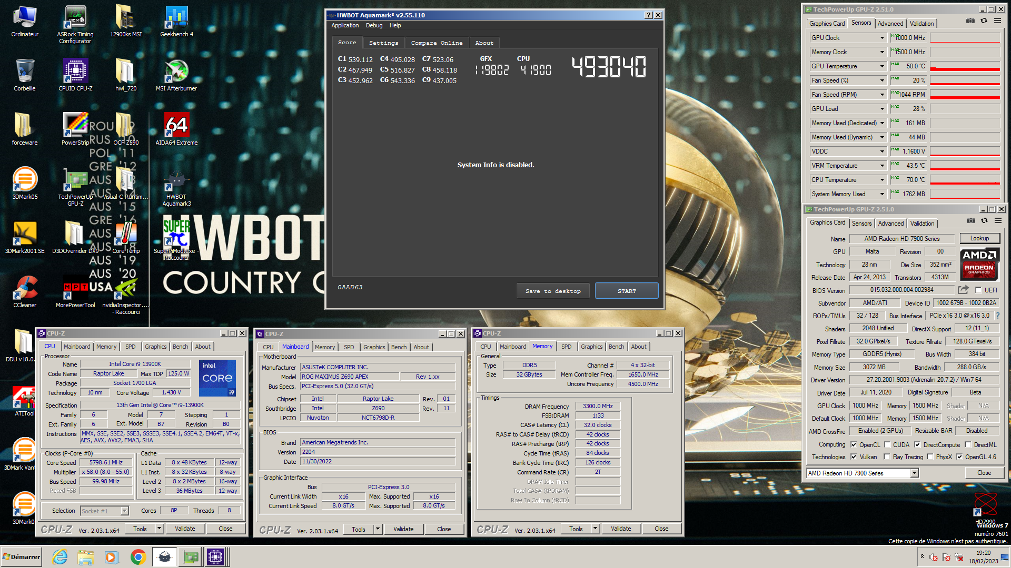Click GPU-Z sensors screenshot camera icon
This screenshot has width=1011, height=568.
[970, 21]
